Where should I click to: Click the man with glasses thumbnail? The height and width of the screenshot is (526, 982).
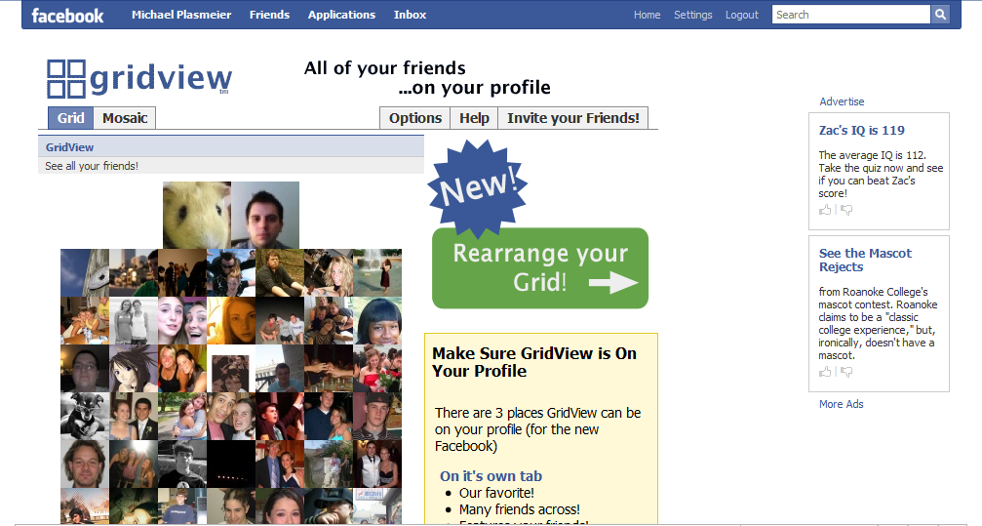[85, 369]
